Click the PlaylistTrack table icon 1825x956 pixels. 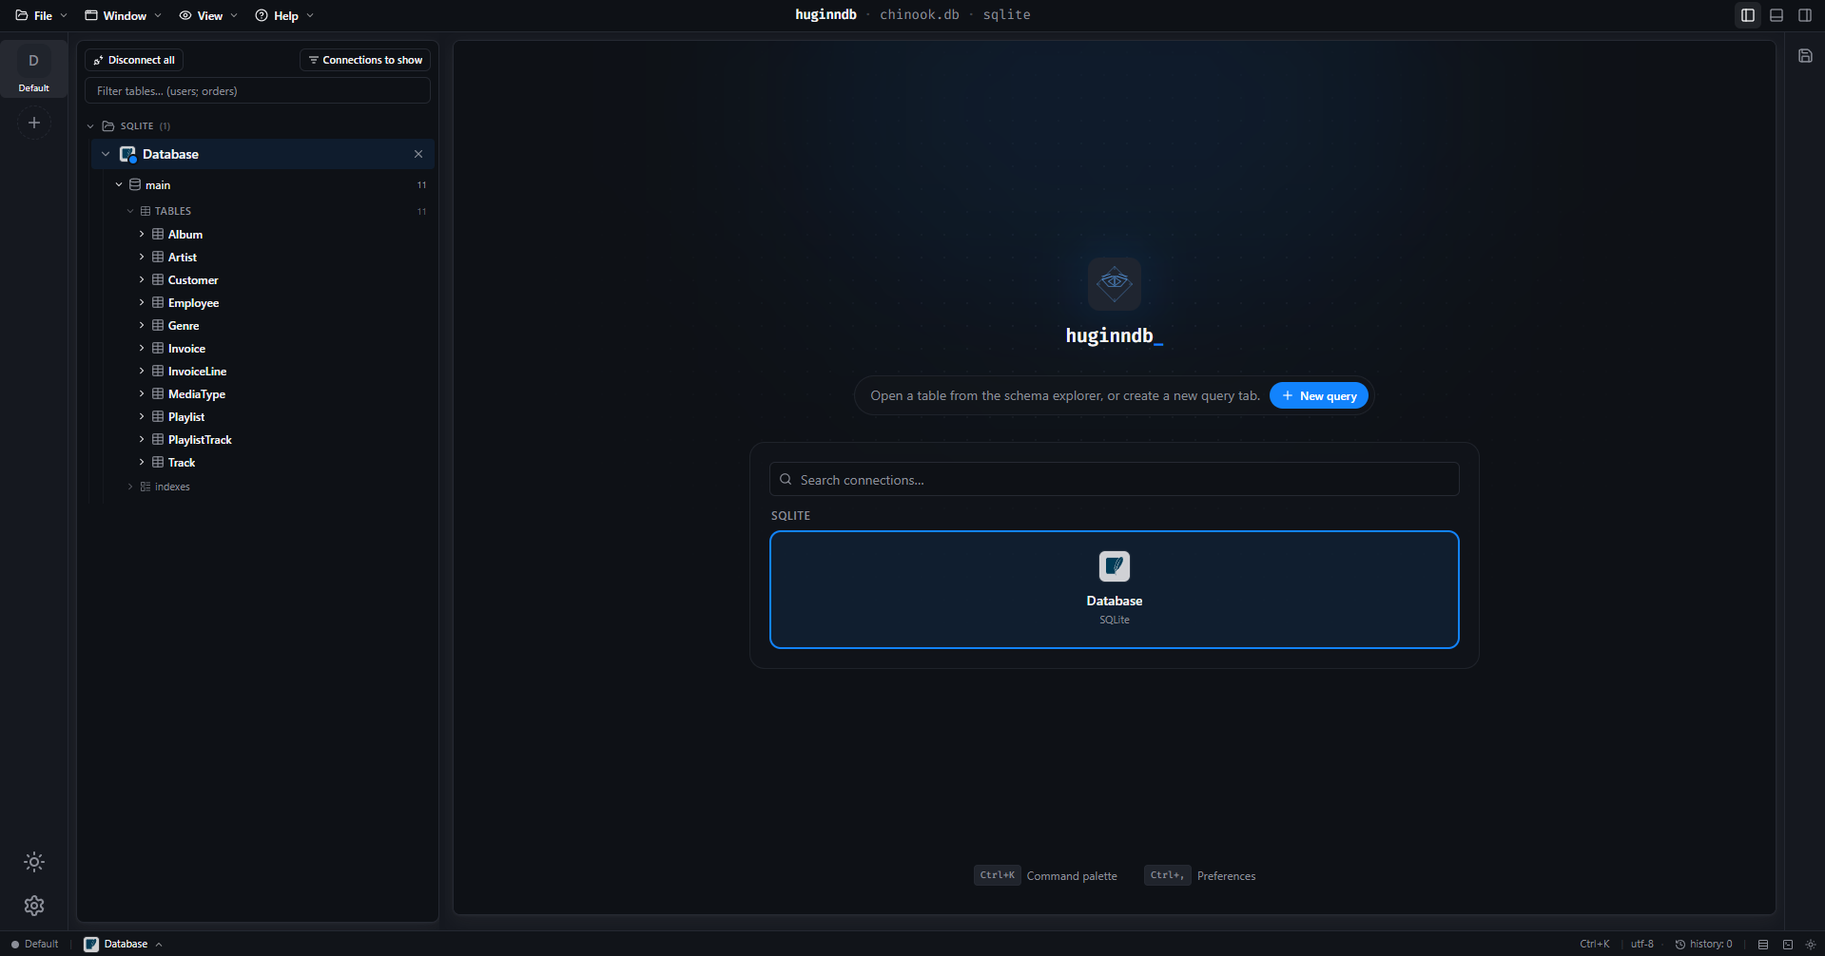[158, 439]
